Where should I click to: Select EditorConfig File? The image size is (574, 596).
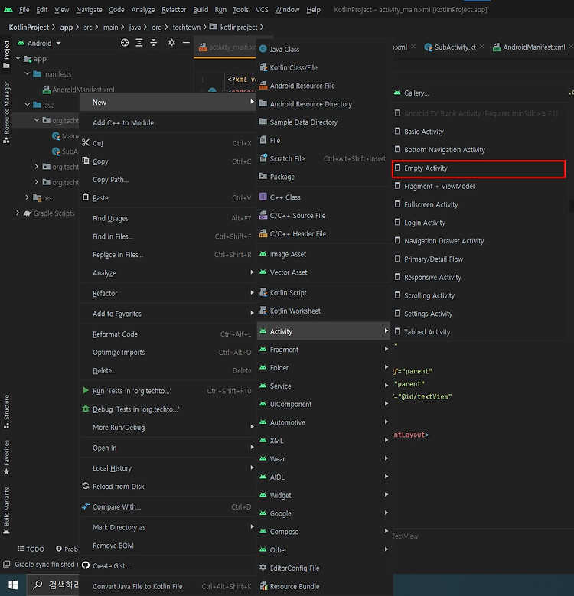click(x=323, y=568)
